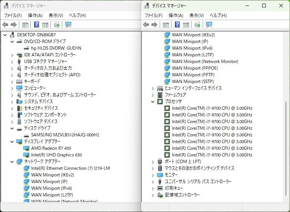Collapse ディスプレイ アダプター node
Image resolution: width=290 pixels, height=212 pixels.
12,142
